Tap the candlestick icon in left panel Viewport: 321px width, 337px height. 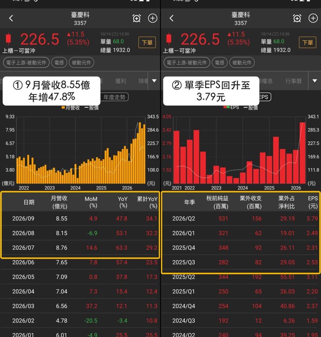point(8,39)
